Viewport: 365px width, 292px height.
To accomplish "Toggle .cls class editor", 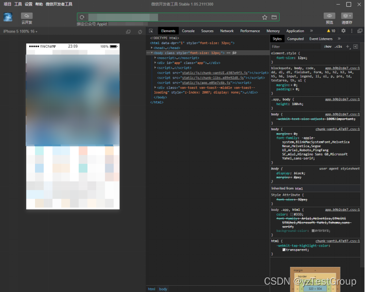I will pyautogui.click(x=338, y=47).
